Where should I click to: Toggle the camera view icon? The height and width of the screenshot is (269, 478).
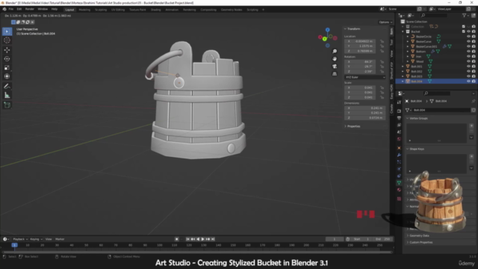[335, 67]
